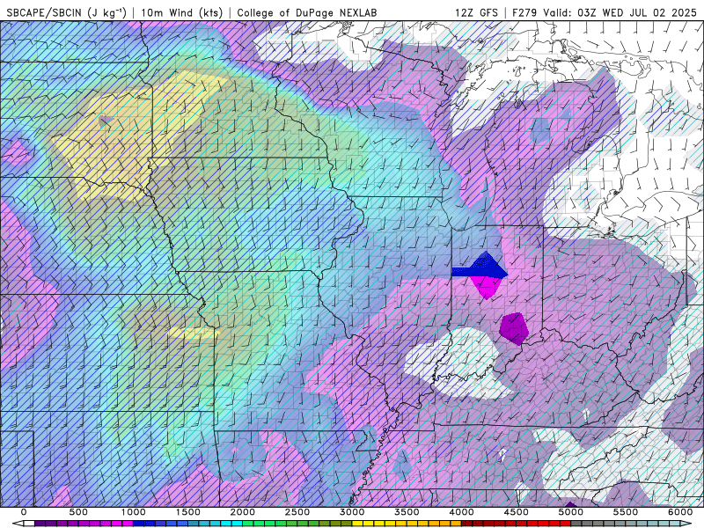Click the first yellow swatch below 3000
This screenshot has height=528, width=704.
[x=358, y=524]
